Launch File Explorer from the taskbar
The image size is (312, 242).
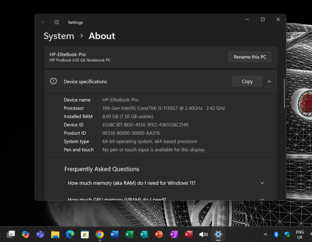pos(55,234)
